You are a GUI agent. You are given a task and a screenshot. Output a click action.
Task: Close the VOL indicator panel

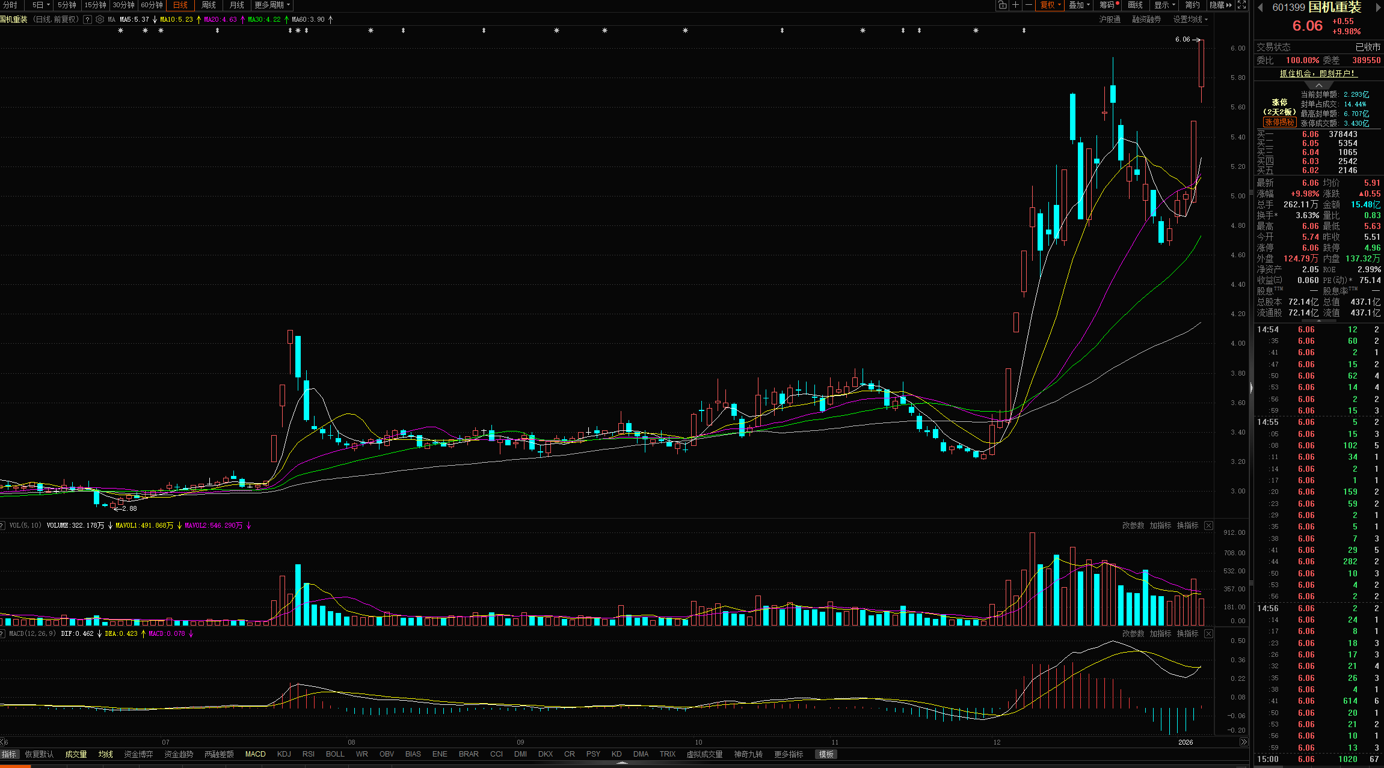(x=1208, y=525)
